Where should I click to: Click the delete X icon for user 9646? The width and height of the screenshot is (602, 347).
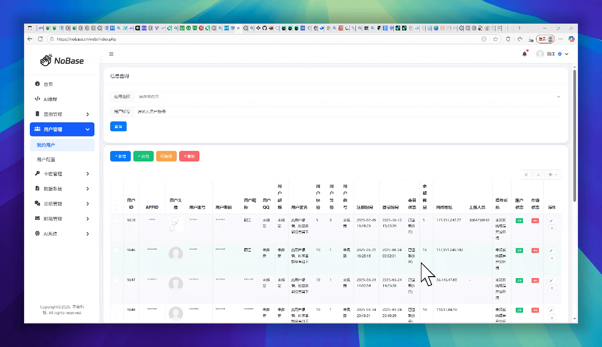pos(551,258)
